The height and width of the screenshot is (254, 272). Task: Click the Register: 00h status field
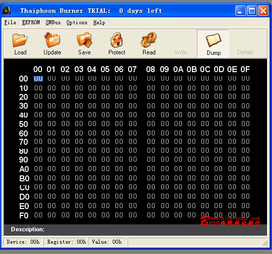point(66,242)
